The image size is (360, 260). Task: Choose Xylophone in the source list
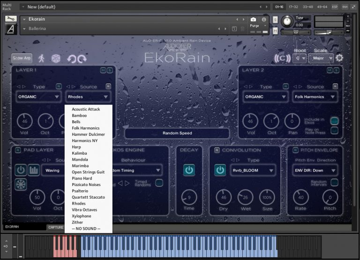(x=82, y=216)
